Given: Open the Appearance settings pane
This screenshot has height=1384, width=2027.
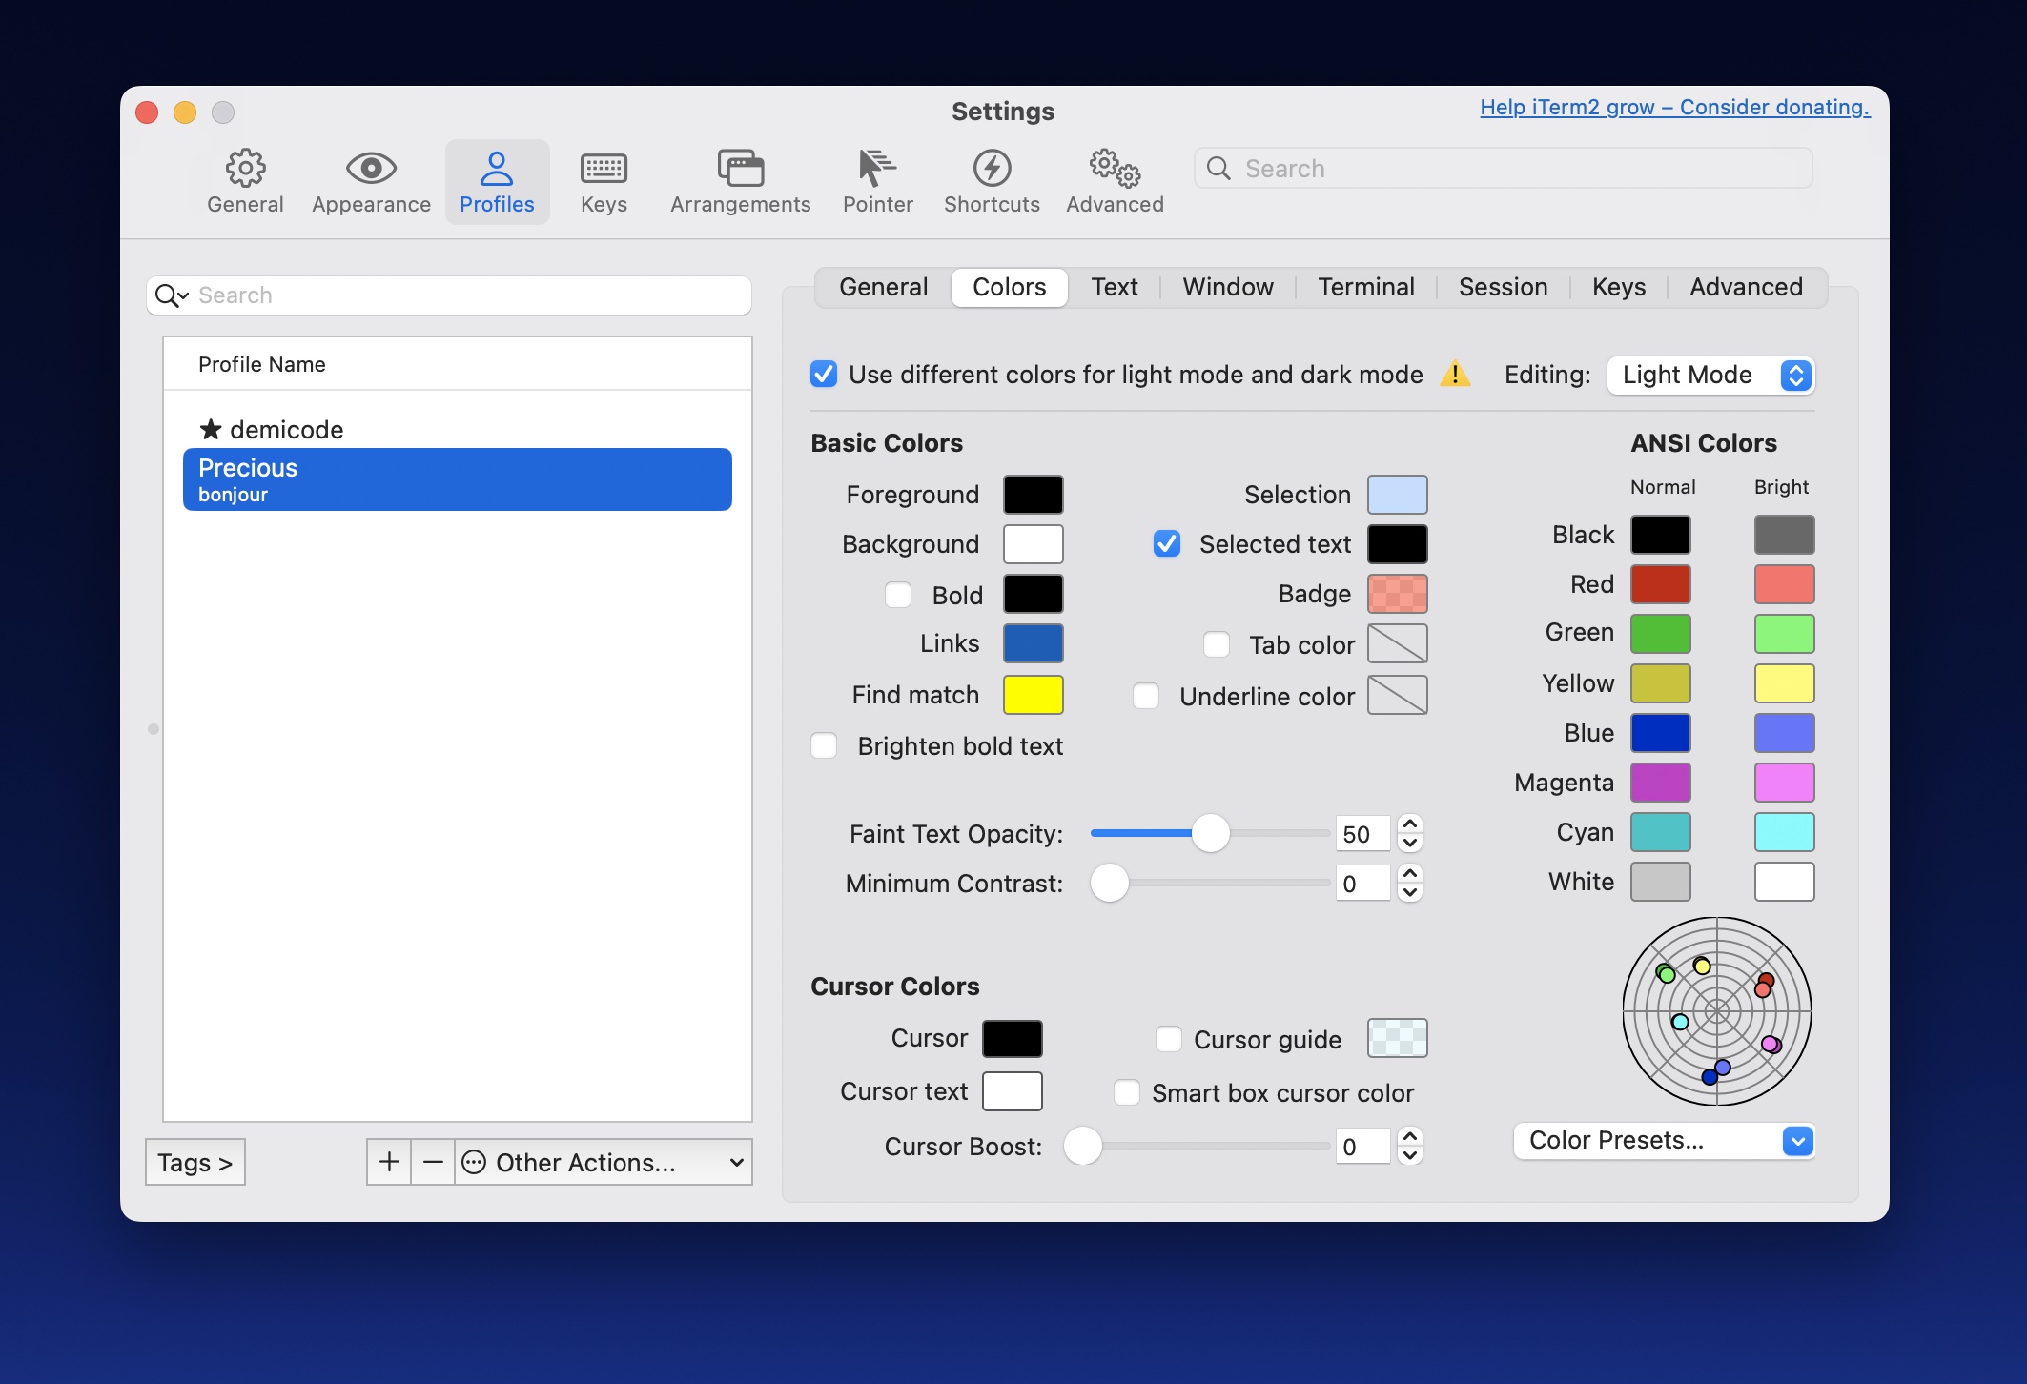Looking at the screenshot, I should click(x=371, y=182).
